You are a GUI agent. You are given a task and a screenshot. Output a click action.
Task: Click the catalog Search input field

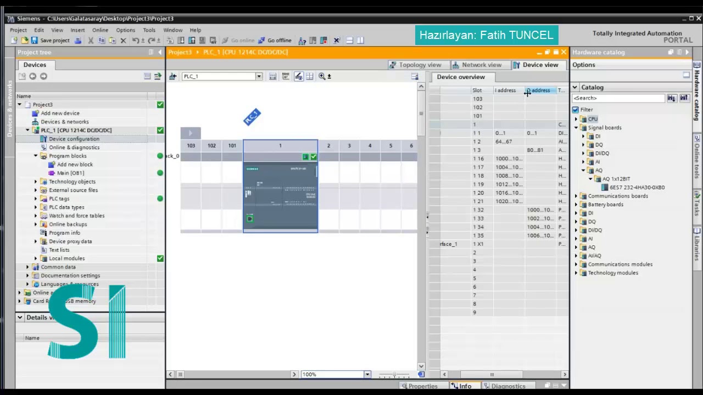[618, 98]
